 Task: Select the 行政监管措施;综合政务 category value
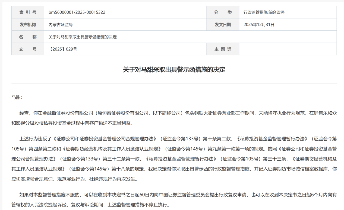pyautogui.click(x=264, y=12)
